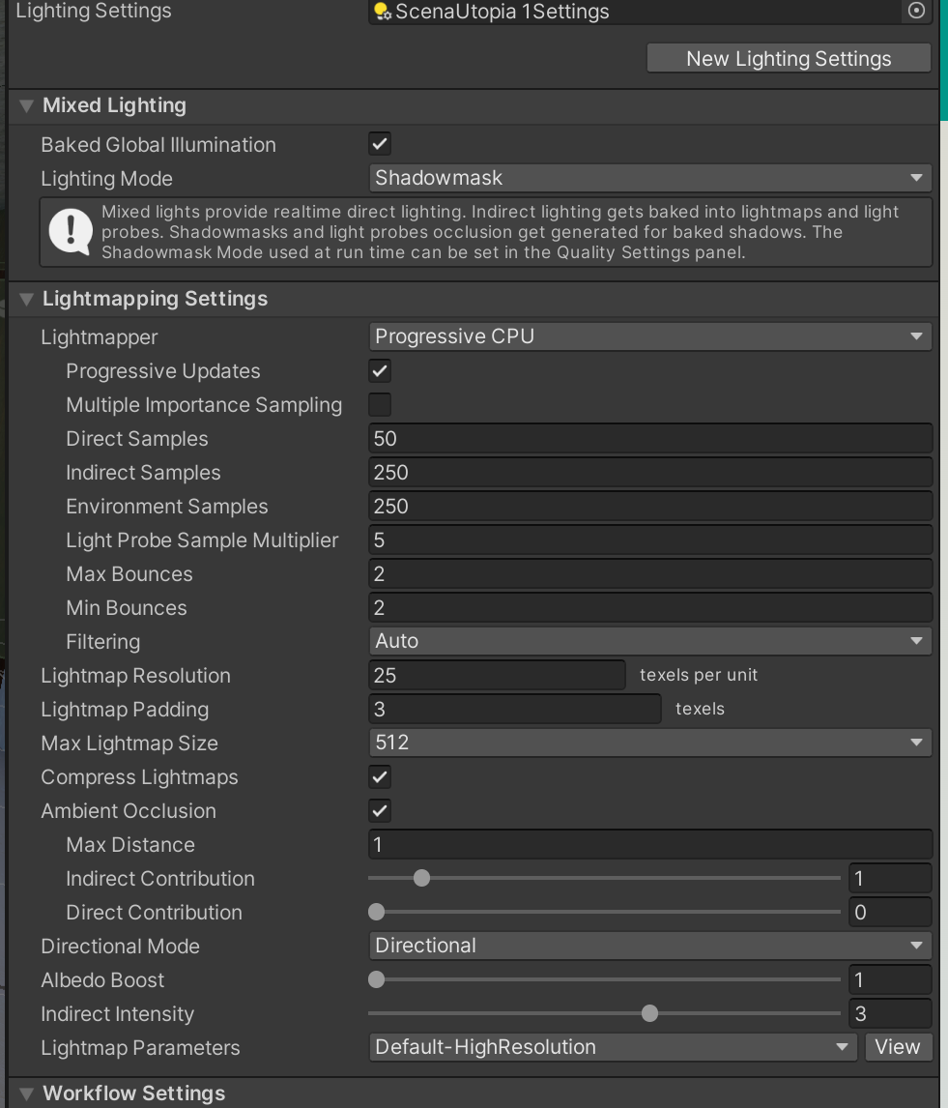Enable Baked Global Illumination
Viewport: 948px width, 1108px height.
tap(379, 143)
